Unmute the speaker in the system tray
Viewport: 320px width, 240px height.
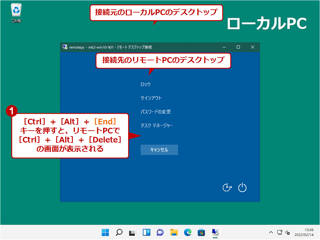point(288,232)
